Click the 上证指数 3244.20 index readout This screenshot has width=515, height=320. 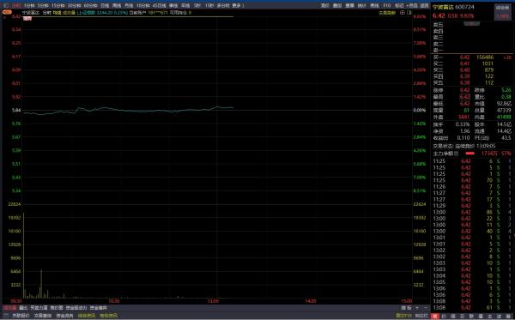[x=102, y=13]
